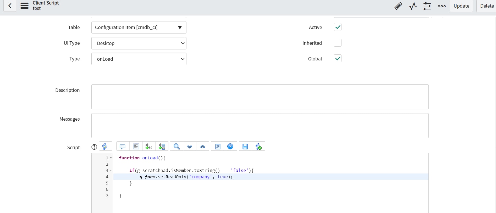This screenshot has width=496, height=213.
Task: Open the form context hamburger menu
Action: point(25,6)
